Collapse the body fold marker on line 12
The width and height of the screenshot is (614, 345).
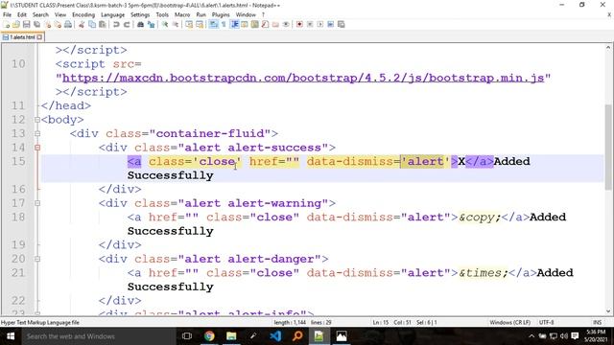click(37, 120)
